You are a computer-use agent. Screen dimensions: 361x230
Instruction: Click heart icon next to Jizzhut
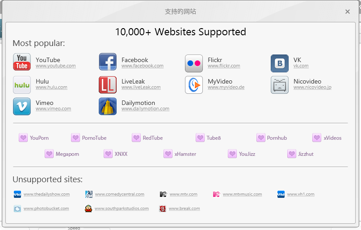(x=292, y=154)
